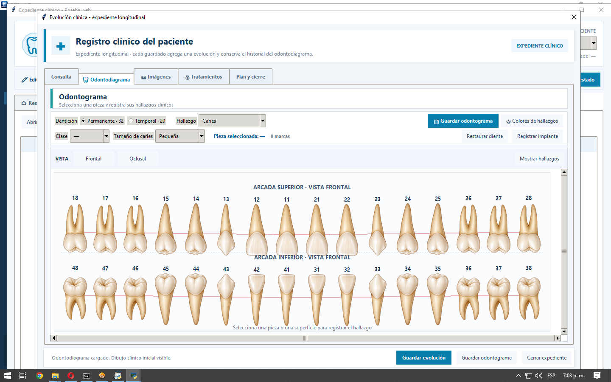Pick upper premolar tooth 14

coord(196,229)
